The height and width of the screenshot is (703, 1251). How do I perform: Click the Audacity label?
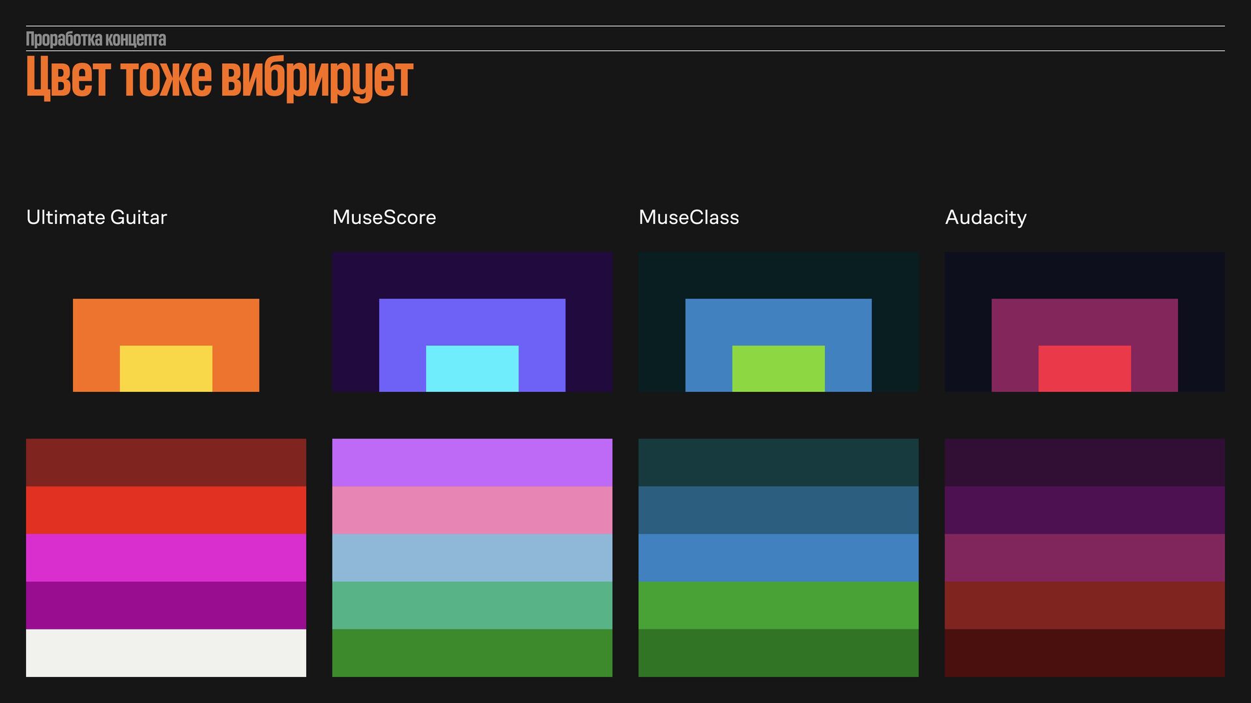click(985, 217)
